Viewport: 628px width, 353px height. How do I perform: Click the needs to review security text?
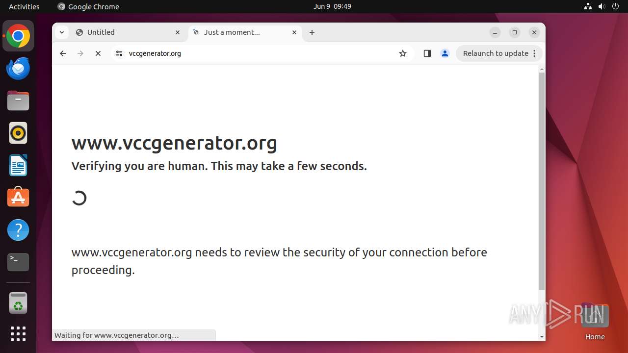coord(279,261)
